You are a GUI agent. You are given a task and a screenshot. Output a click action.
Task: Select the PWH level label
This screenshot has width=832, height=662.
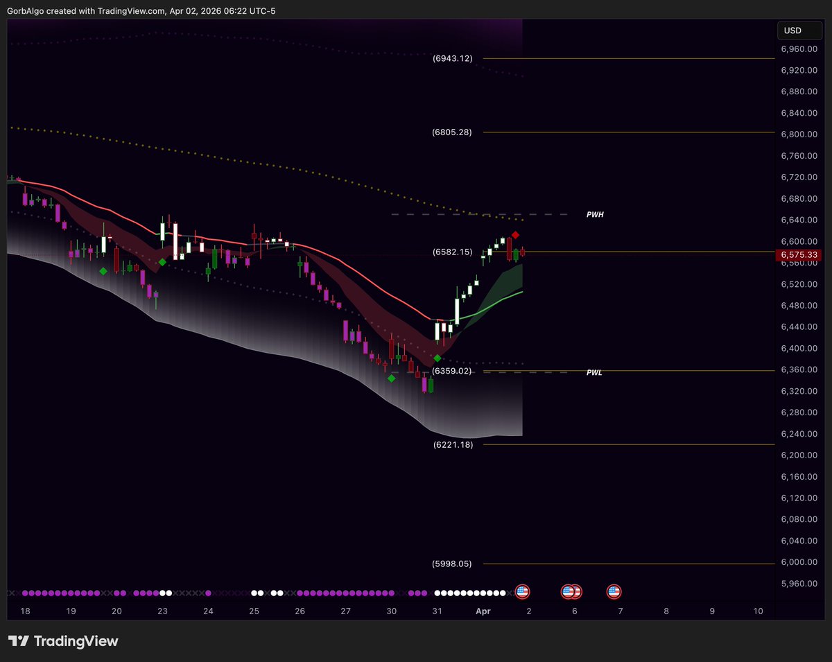click(595, 215)
